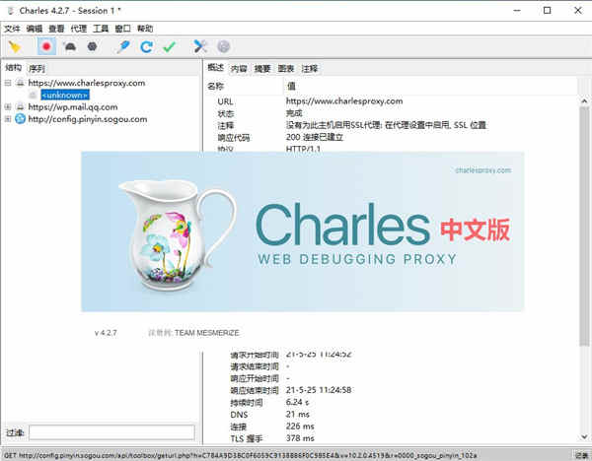Click the overview scrollbar up arrow
Screen dimensions: 592x461
(x=584, y=101)
